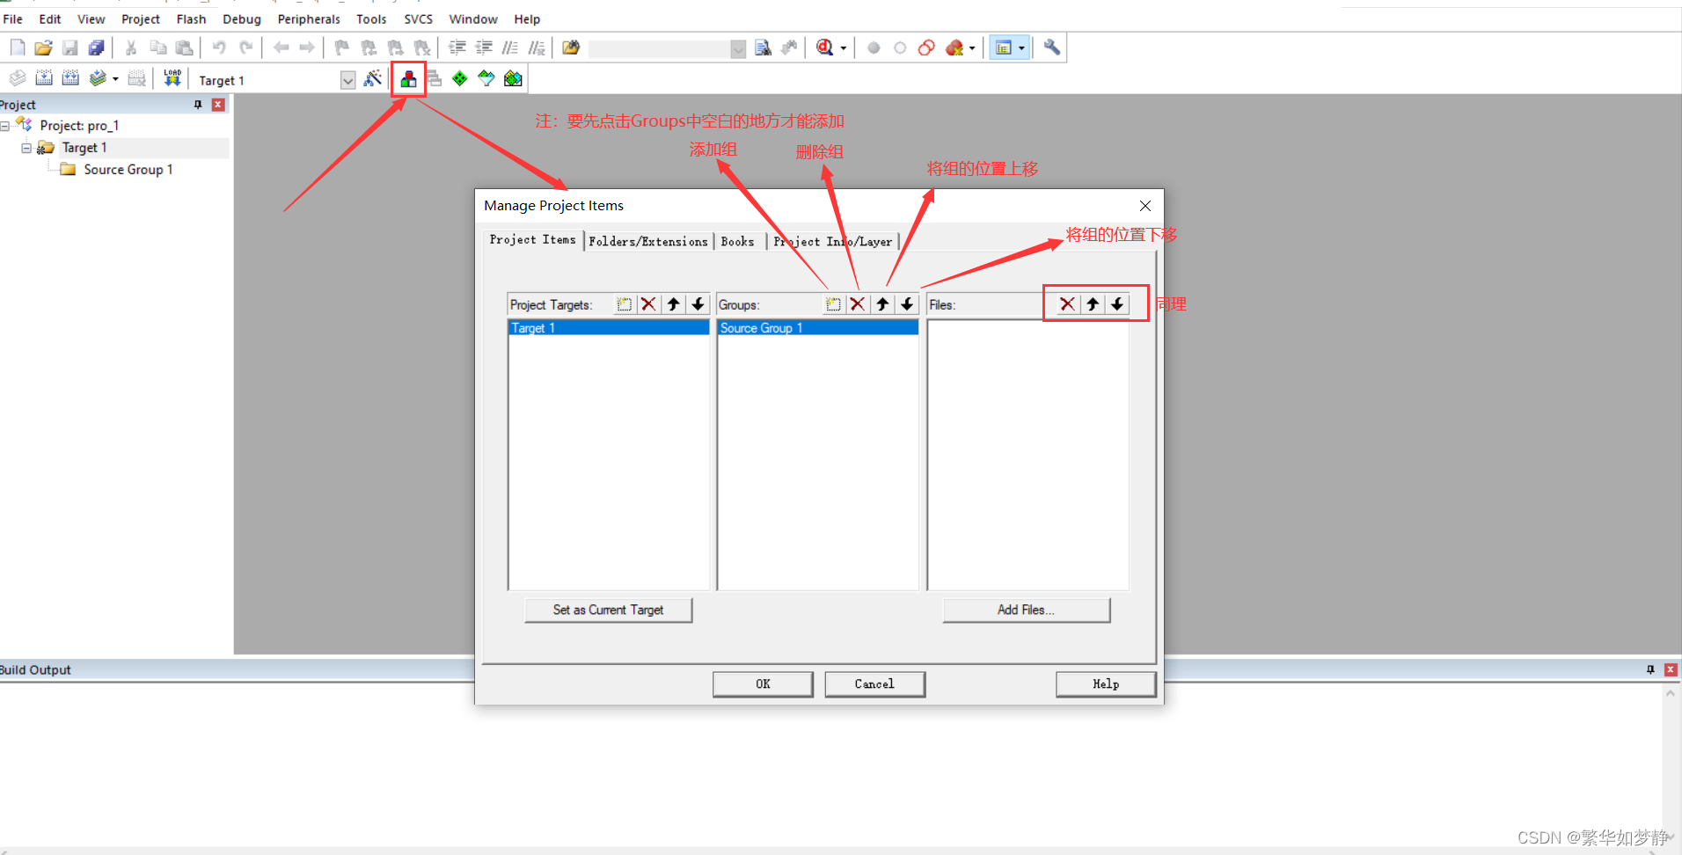The height and width of the screenshot is (855, 1682).
Task: Click the Undo arrow icon
Action: [219, 47]
